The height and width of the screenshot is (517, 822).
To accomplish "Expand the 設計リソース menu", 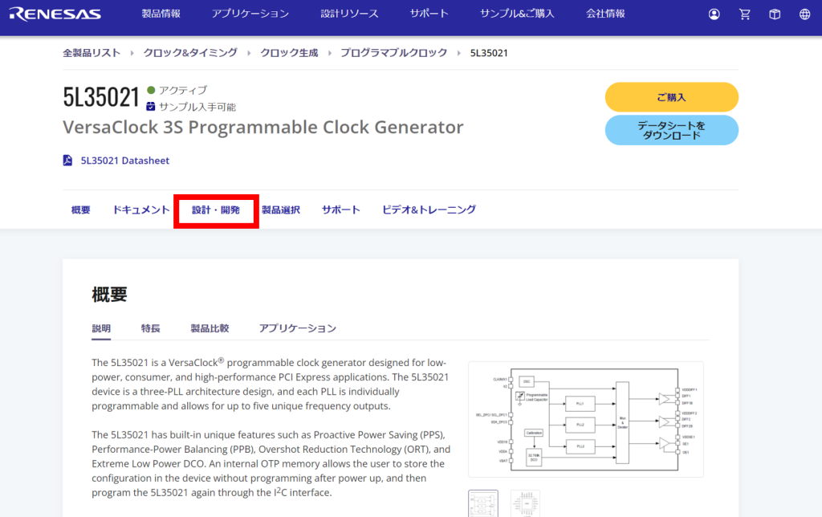I will pos(349,13).
